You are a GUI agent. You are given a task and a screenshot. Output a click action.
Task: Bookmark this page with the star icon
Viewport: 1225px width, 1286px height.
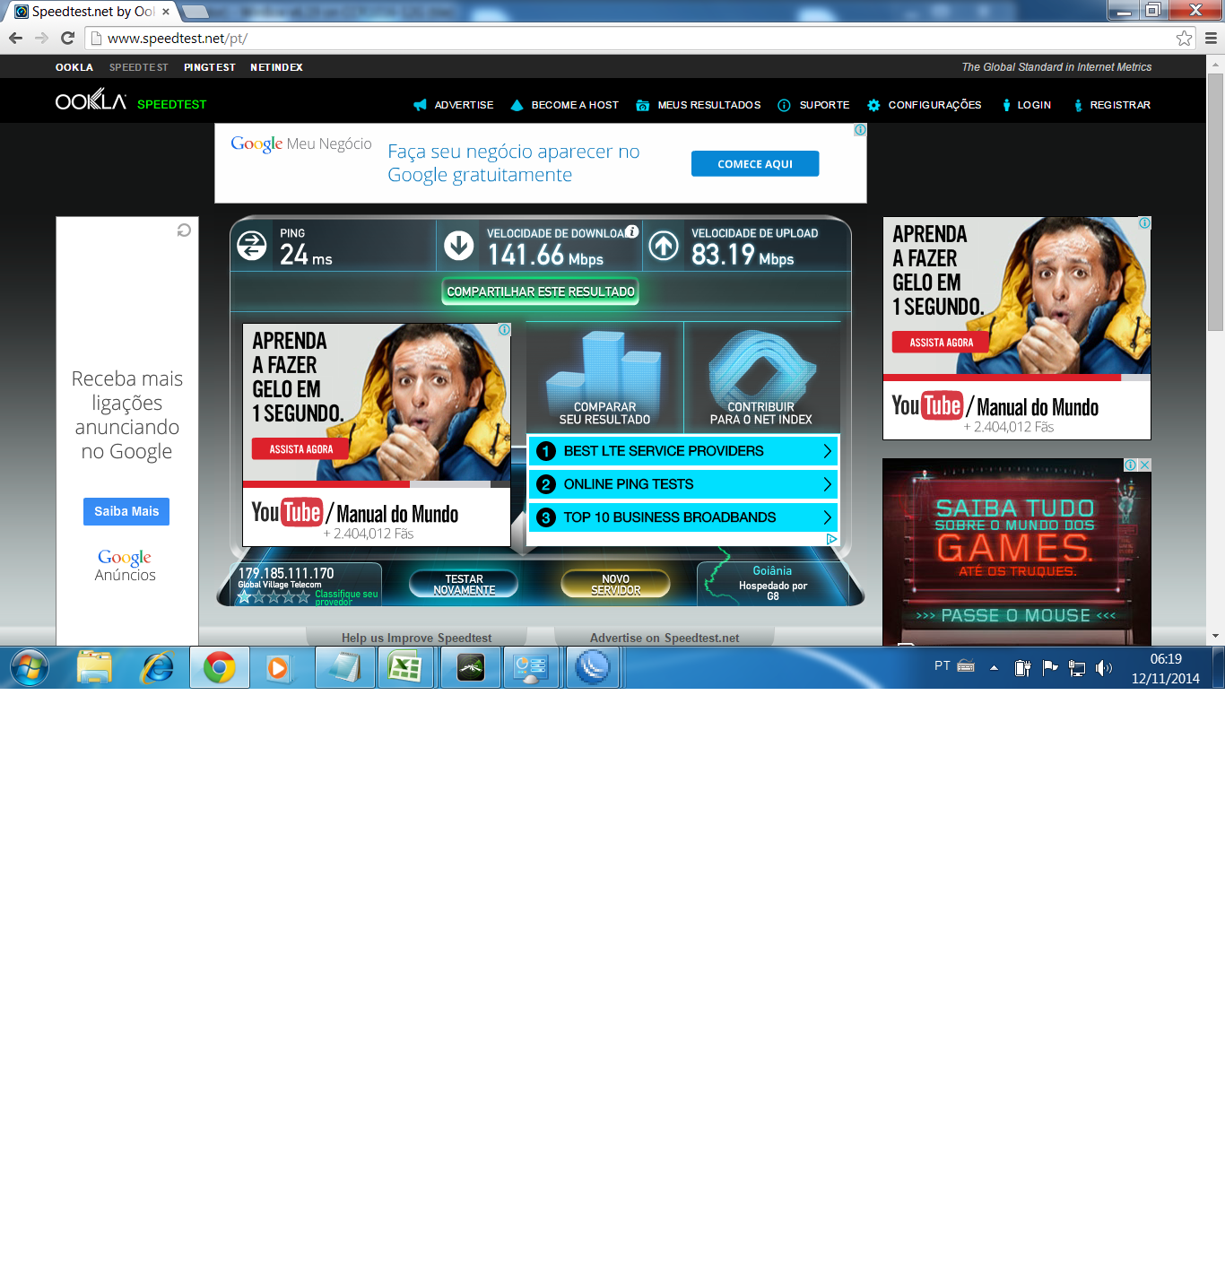click(1184, 39)
